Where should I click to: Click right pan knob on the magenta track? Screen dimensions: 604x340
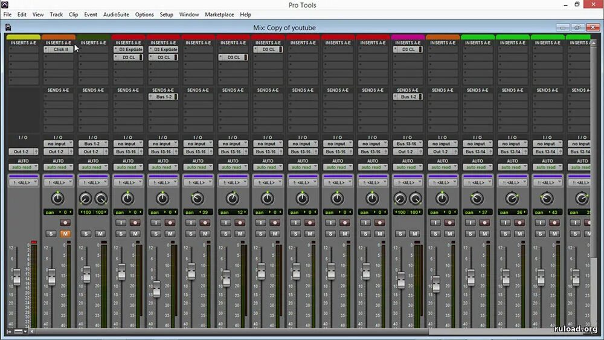coord(416,199)
